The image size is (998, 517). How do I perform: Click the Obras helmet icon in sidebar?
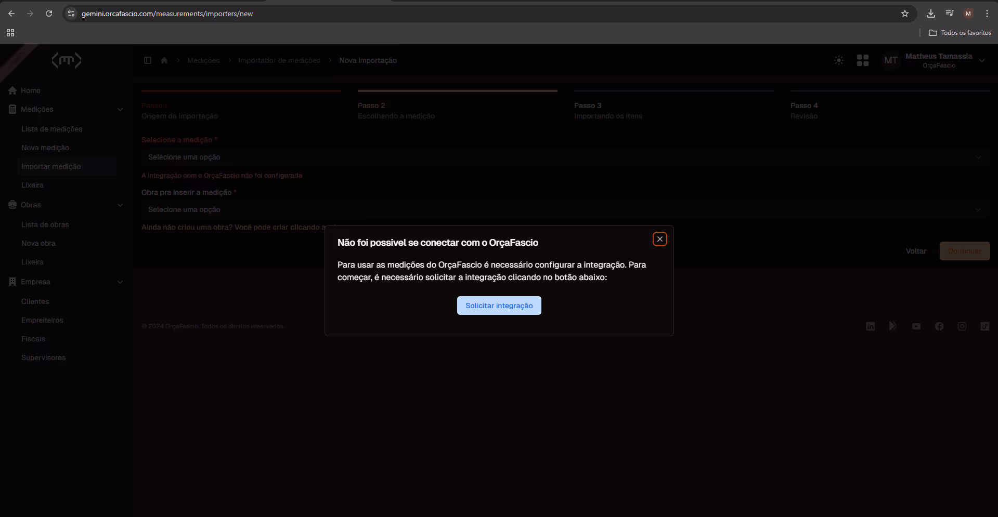click(x=12, y=205)
